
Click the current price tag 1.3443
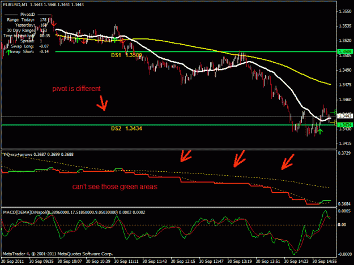pyautogui.click(x=345, y=116)
